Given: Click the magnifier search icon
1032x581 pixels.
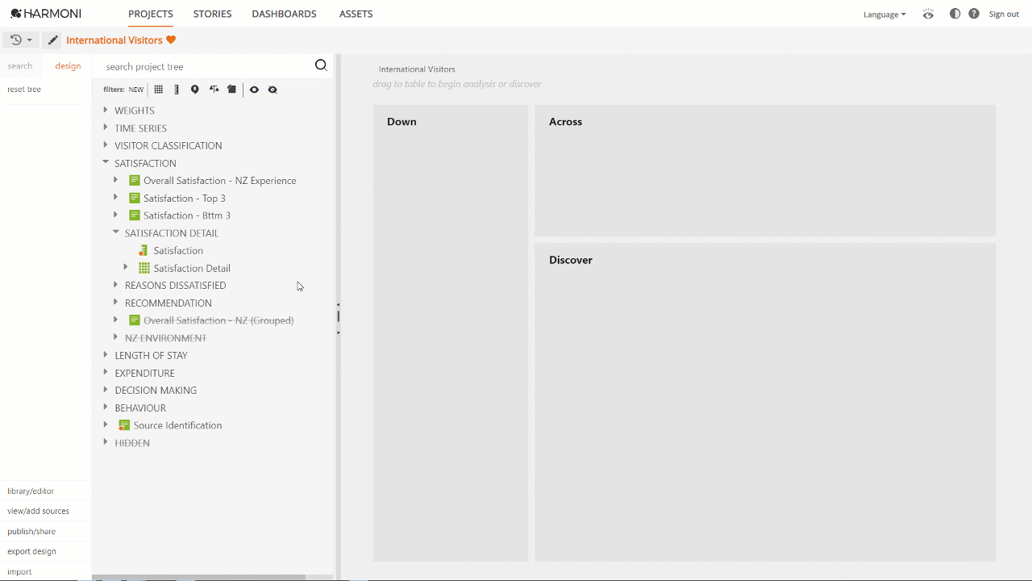Looking at the screenshot, I should click(x=321, y=65).
